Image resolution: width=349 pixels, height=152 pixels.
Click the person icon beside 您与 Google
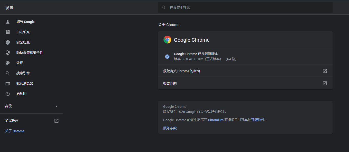(x=8, y=22)
